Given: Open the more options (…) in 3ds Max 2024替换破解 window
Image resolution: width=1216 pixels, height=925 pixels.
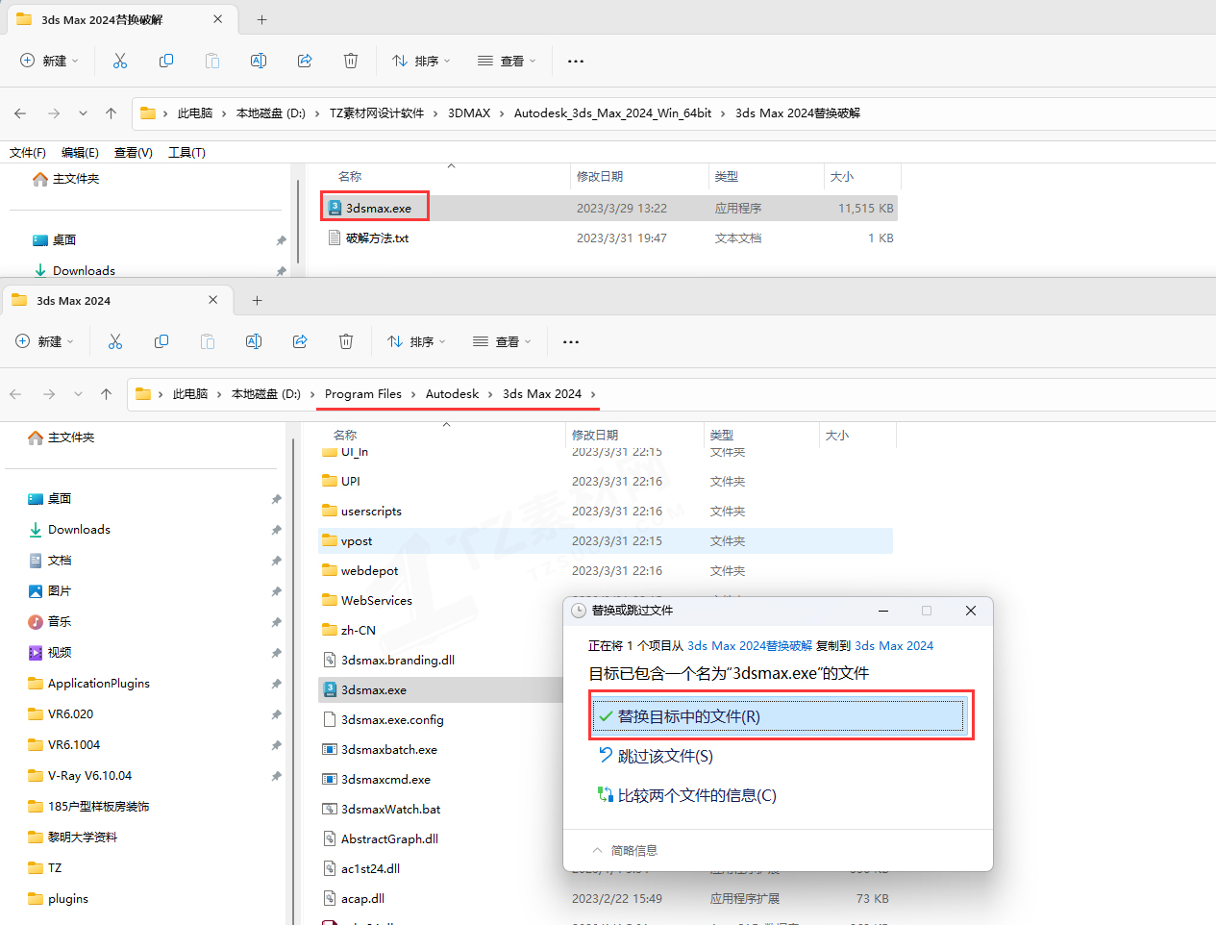Looking at the screenshot, I should coord(576,61).
